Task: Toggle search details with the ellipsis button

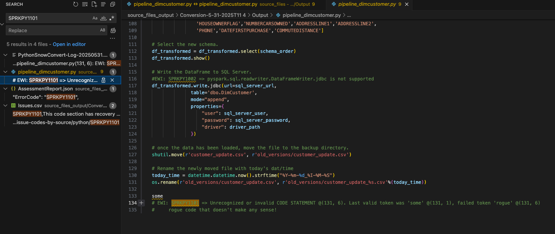Action: click(113, 39)
